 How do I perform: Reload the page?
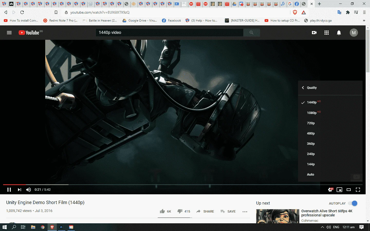(x=22, y=12)
